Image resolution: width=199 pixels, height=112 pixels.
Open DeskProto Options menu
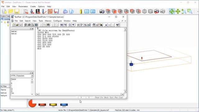[41, 7]
